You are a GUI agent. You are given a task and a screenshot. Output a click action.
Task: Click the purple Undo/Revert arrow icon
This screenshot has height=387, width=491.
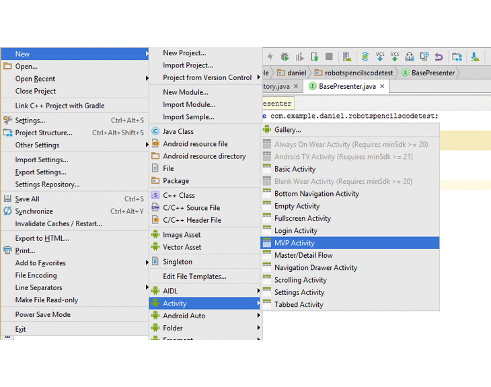pyautogui.click(x=439, y=57)
